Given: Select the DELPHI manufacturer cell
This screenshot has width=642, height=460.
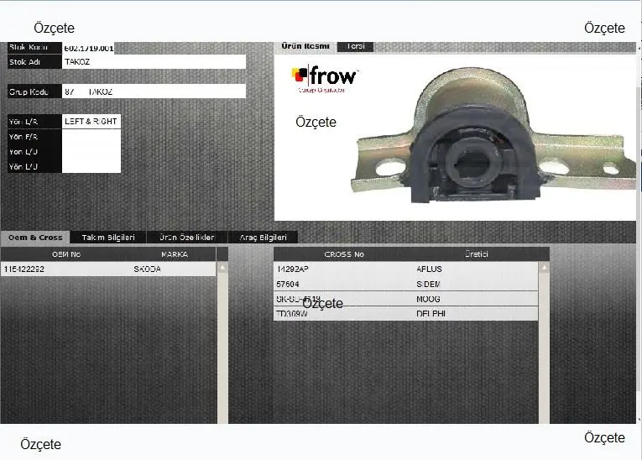Looking at the screenshot, I should 431,314.
